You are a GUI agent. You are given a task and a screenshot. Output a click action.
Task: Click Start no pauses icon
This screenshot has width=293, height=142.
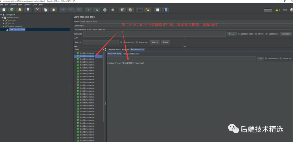pos(97,10)
